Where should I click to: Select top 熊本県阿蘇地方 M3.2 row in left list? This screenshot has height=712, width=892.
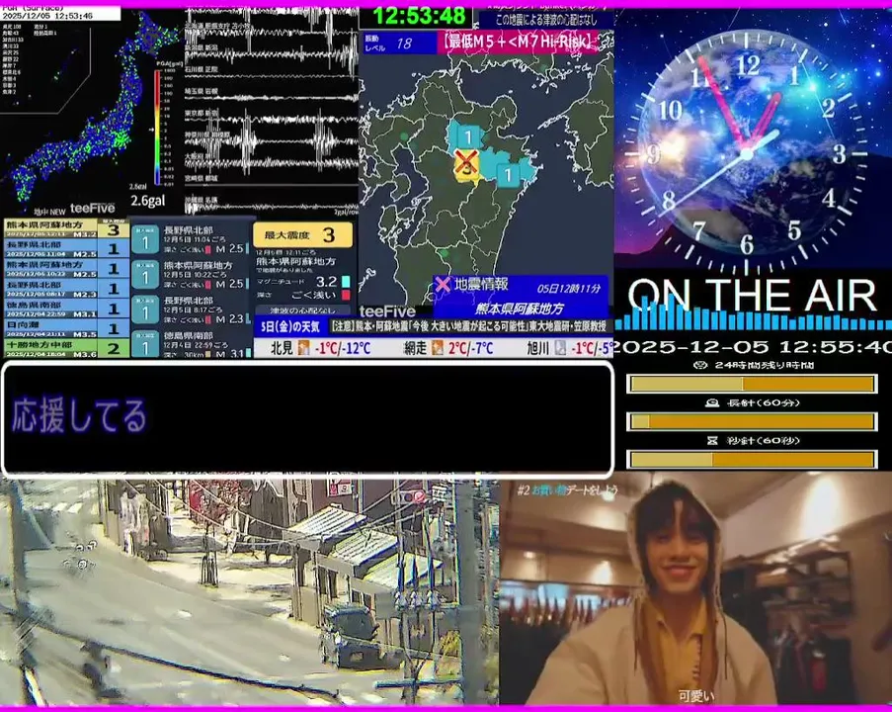click(x=66, y=228)
